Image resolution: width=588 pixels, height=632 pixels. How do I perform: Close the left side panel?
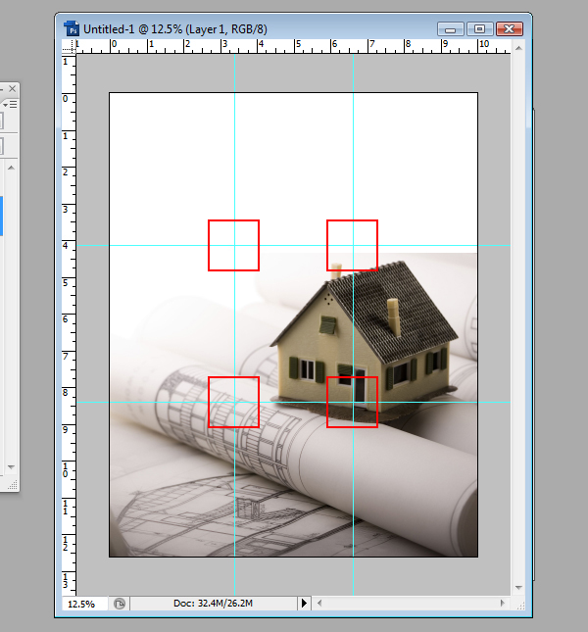tap(13, 88)
